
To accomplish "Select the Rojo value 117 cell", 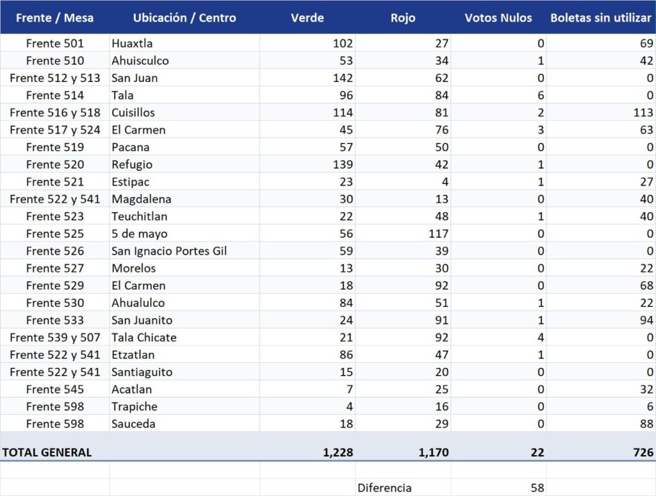I will [403, 233].
